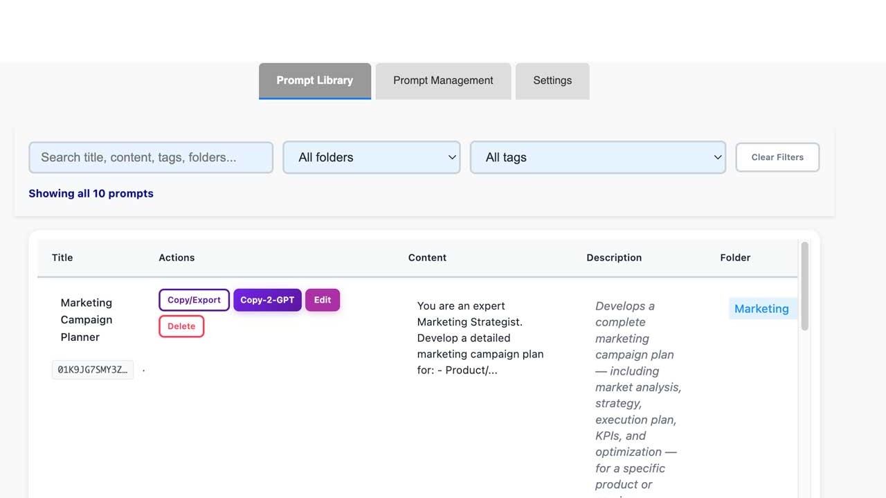This screenshot has height=498, width=886.
Task: Select the Marketing folder tag
Action: pyautogui.click(x=761, y=309)
